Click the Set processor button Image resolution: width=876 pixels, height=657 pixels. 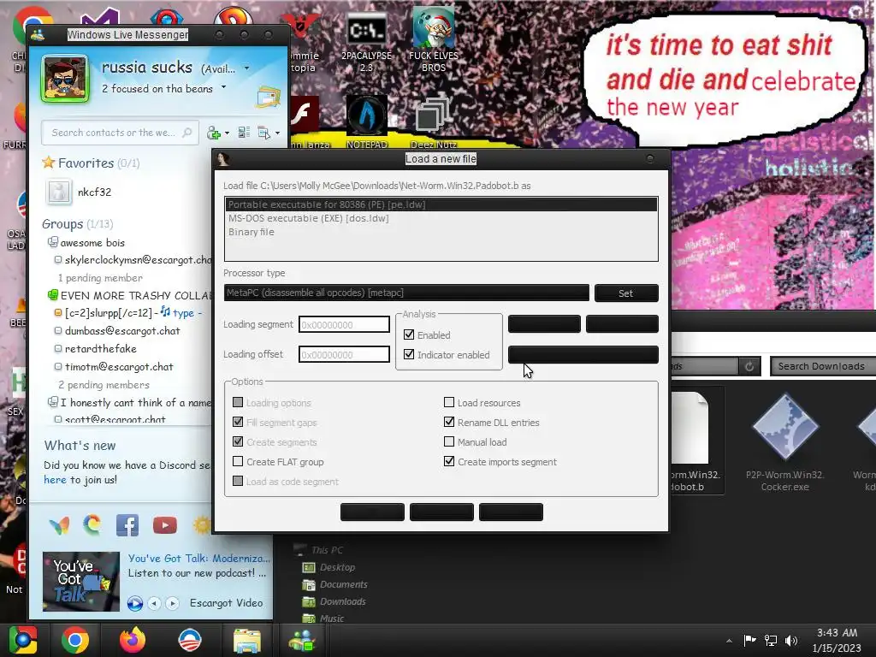626,293
